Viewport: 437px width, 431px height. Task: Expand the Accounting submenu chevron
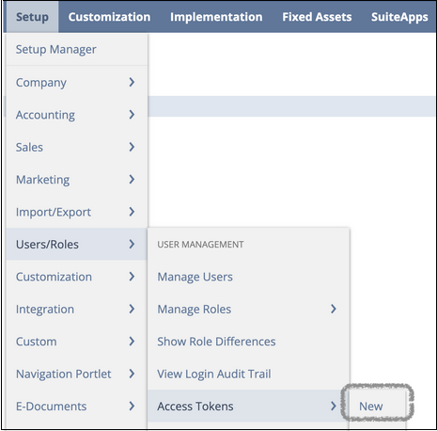pyautogui.click(x=132, y=115)
